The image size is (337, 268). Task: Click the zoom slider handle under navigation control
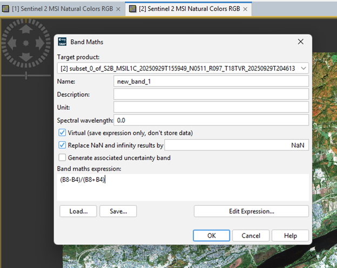point(26,76)
